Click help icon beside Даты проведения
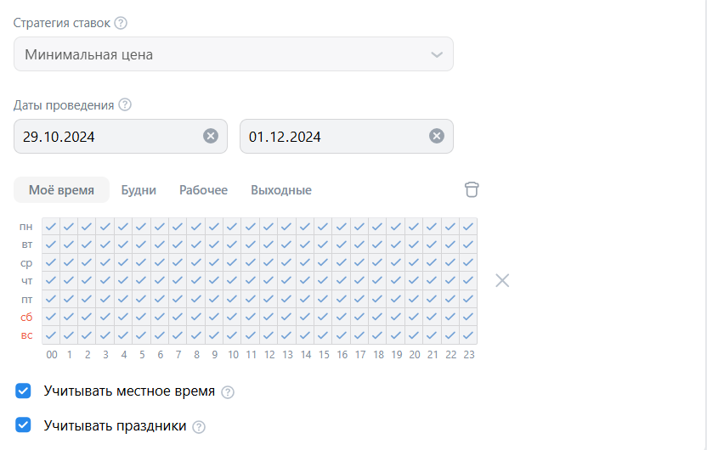707x450 pixels. click(x=125, y=105)
